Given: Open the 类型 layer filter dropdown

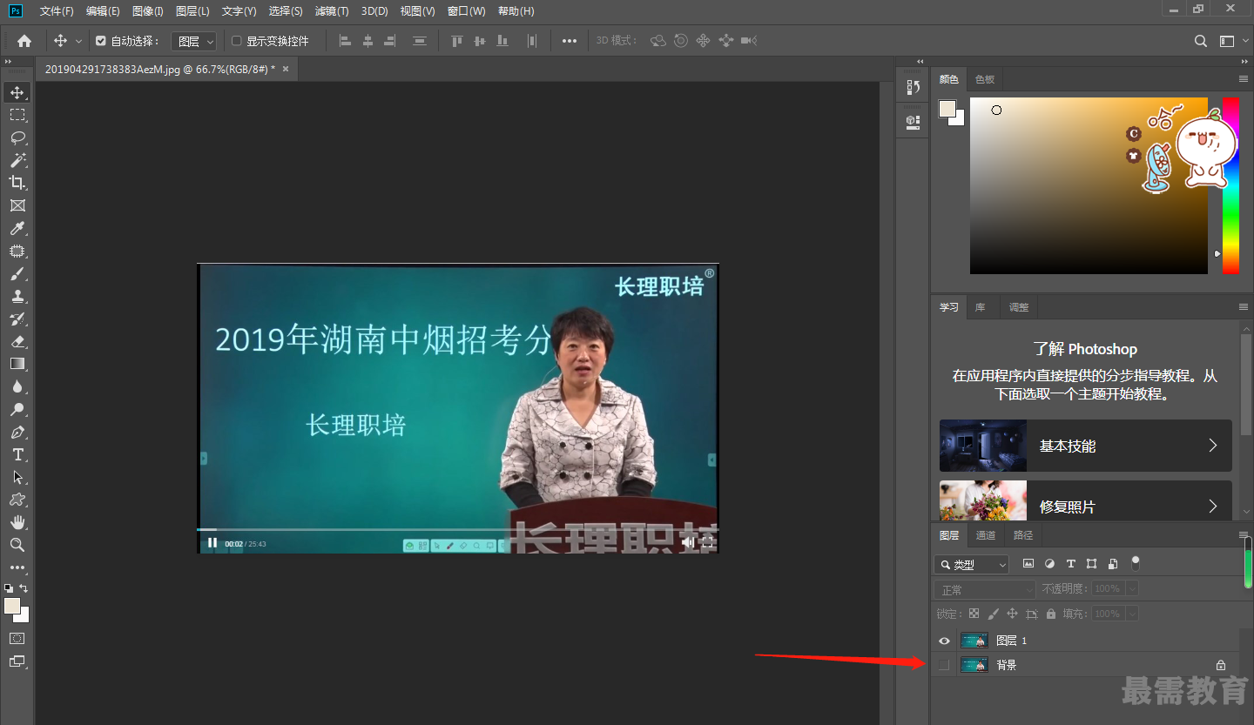Looking at the screenshot, I should coord(972,565).
